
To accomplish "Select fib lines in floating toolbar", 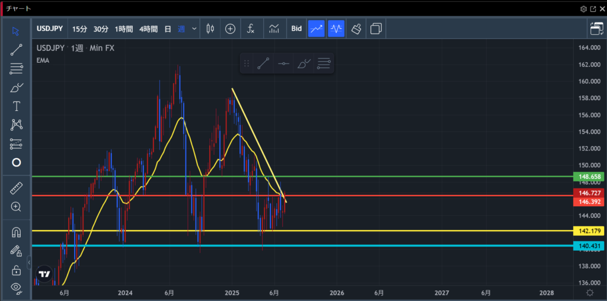I will click(324, 63).
